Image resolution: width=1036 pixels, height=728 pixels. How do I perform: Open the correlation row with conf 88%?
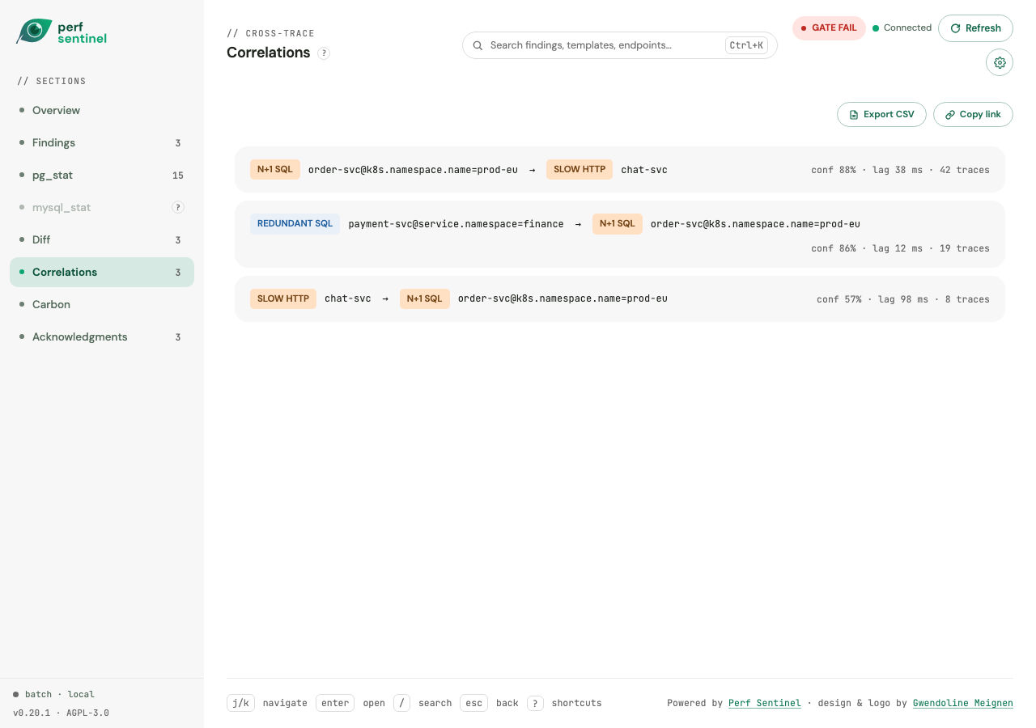pyautogui.click(x=620, y=169)
